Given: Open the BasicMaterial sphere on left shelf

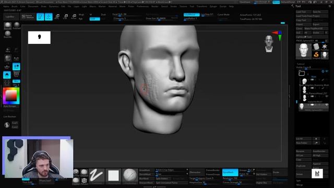Looking at the screenshot, I should [x=7, y=34].
